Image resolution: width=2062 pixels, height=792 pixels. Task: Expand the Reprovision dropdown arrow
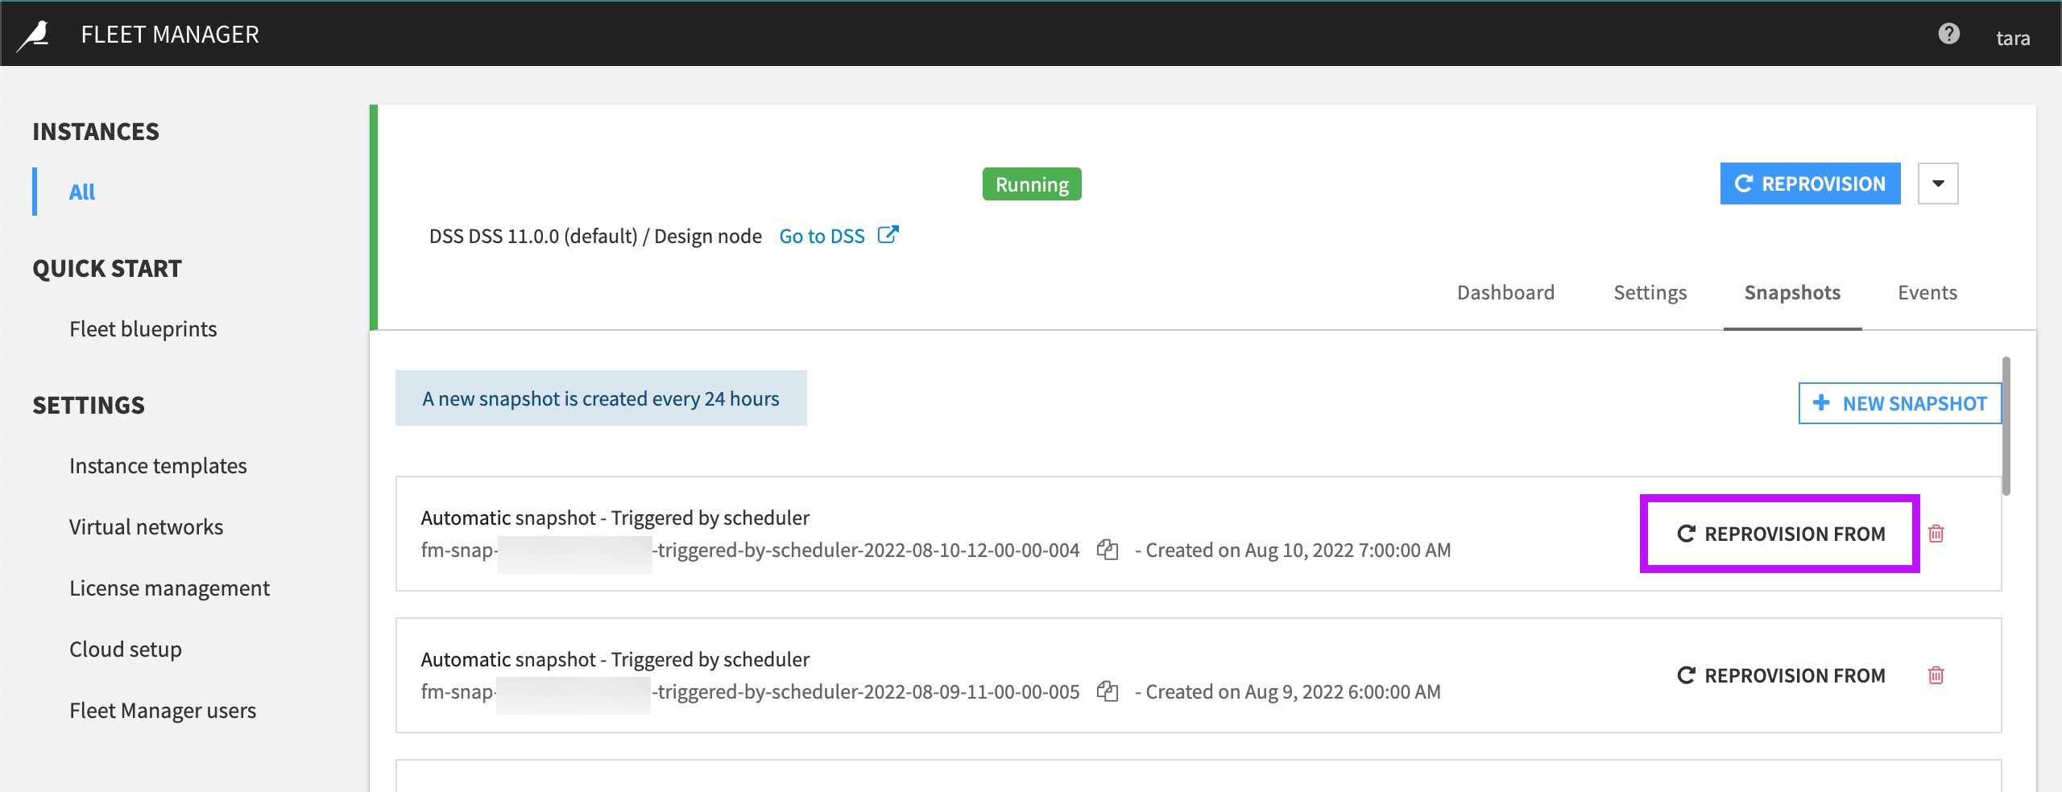coord(1938,184)
